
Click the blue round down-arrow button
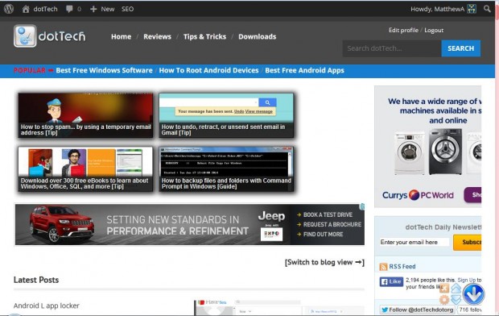(x=473, y=294)
